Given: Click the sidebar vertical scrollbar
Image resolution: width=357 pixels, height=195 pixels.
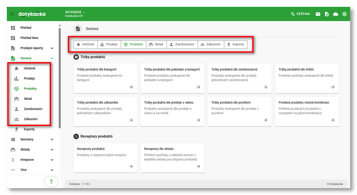Looking at the screenshot, I should pos(60,77).
